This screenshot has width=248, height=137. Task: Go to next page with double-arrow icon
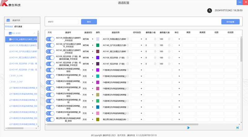188,128
